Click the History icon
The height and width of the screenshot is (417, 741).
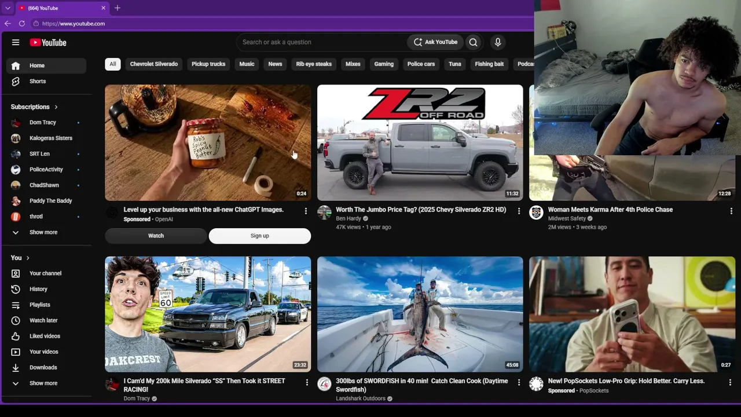pos(16,289)
